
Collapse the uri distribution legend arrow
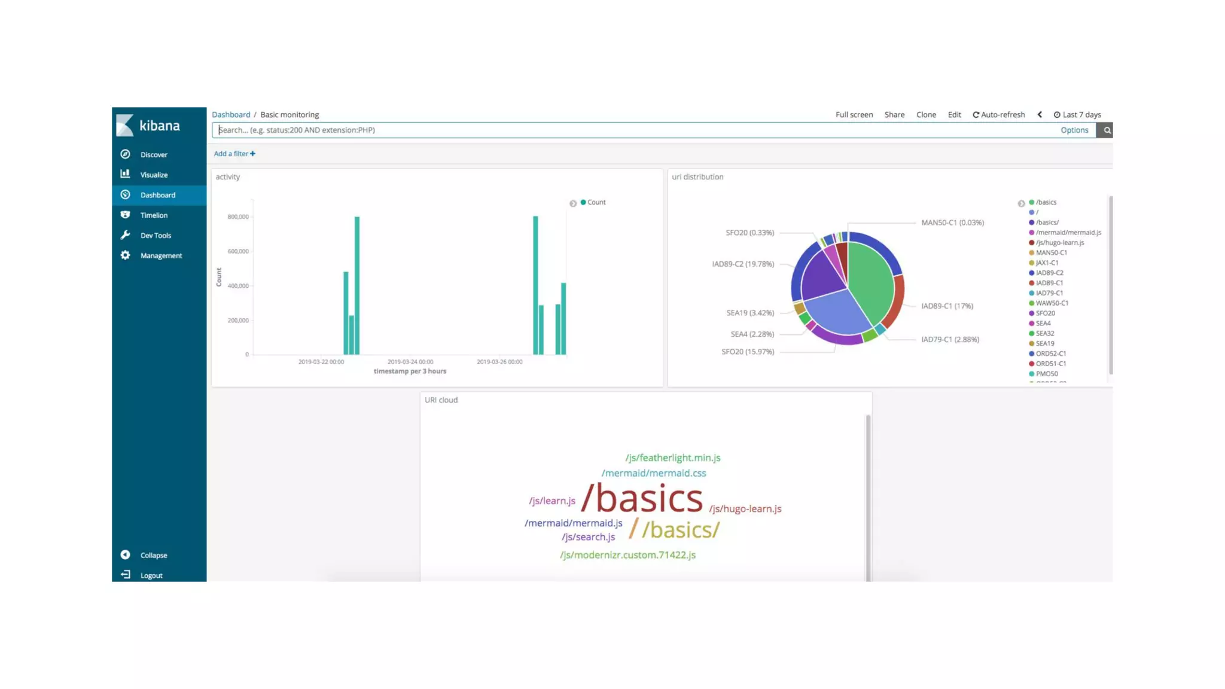pyautogui.click(x=1021, y=203)
